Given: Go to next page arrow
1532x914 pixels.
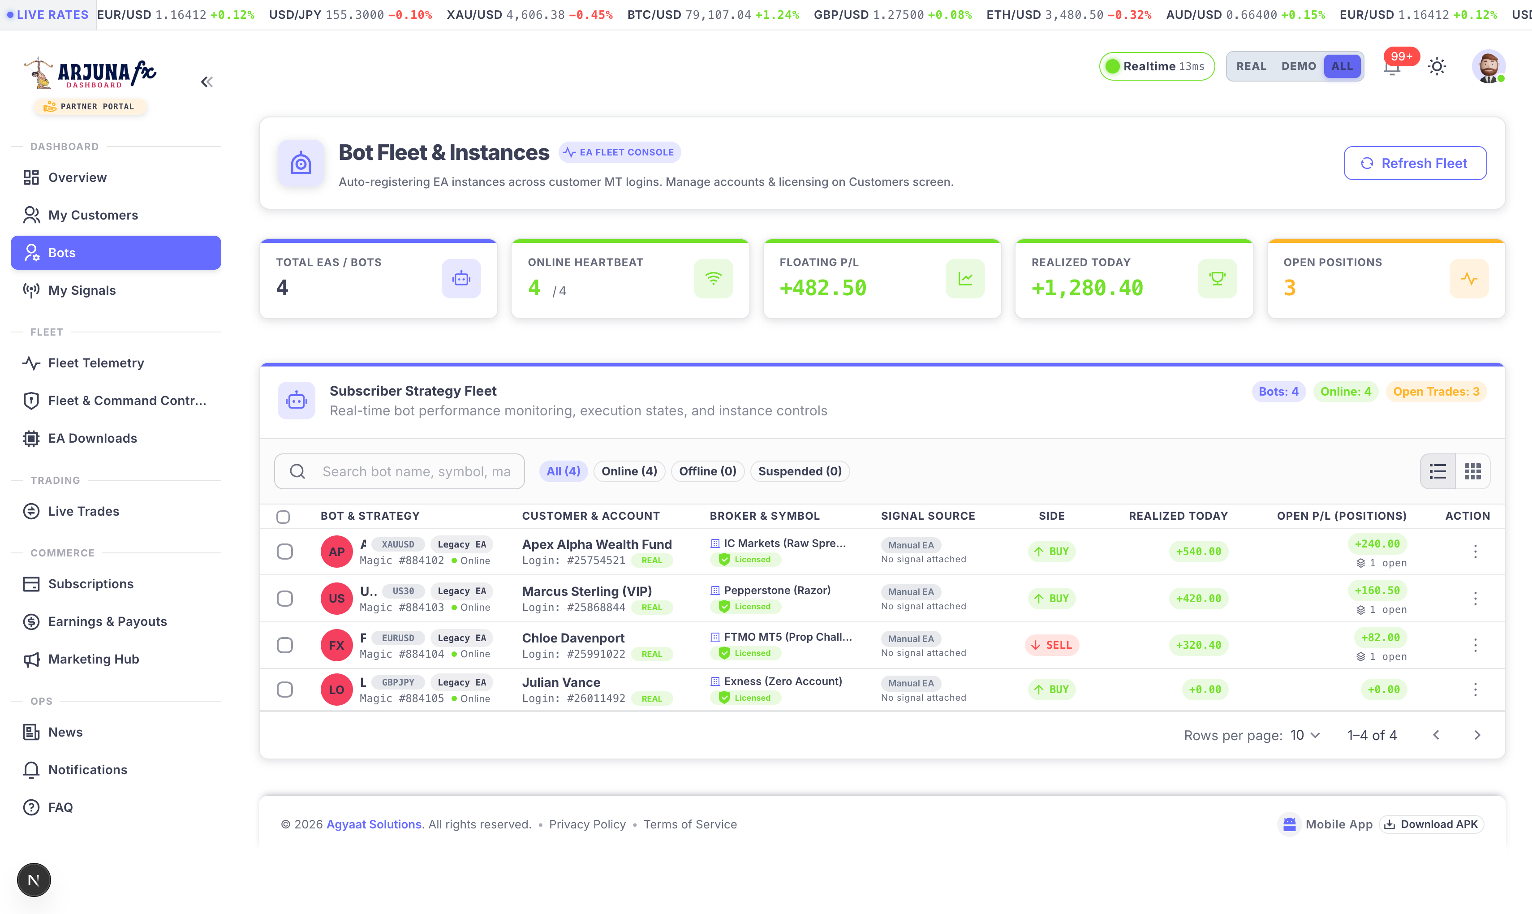Looking at the screenshot, I should 1477,735.
